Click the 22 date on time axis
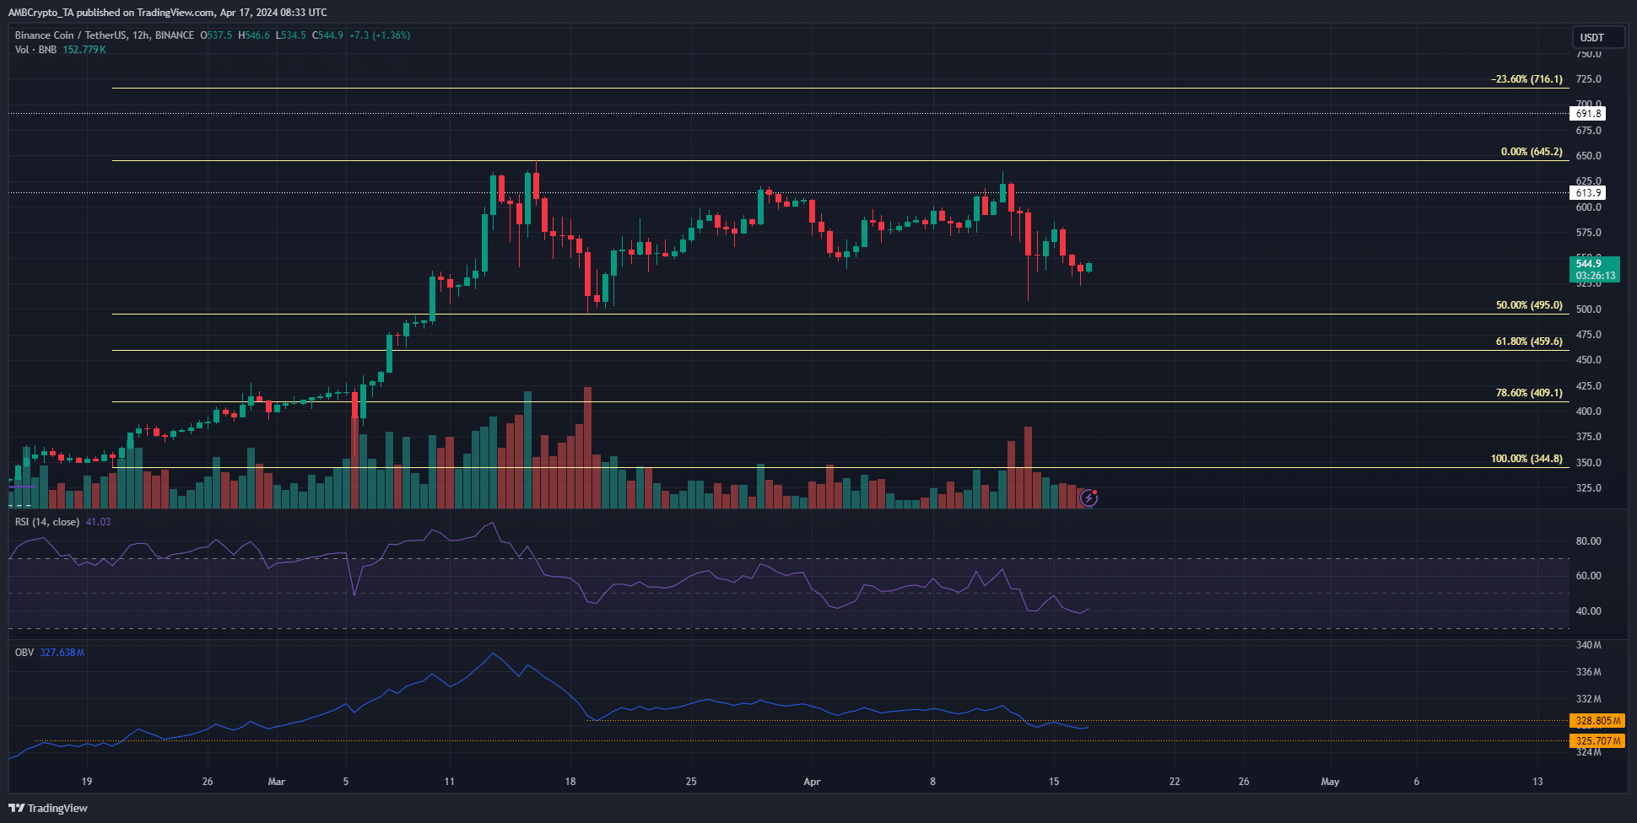The height and width of the screenshot is (823, 1637). click(x=1175, y=782)
